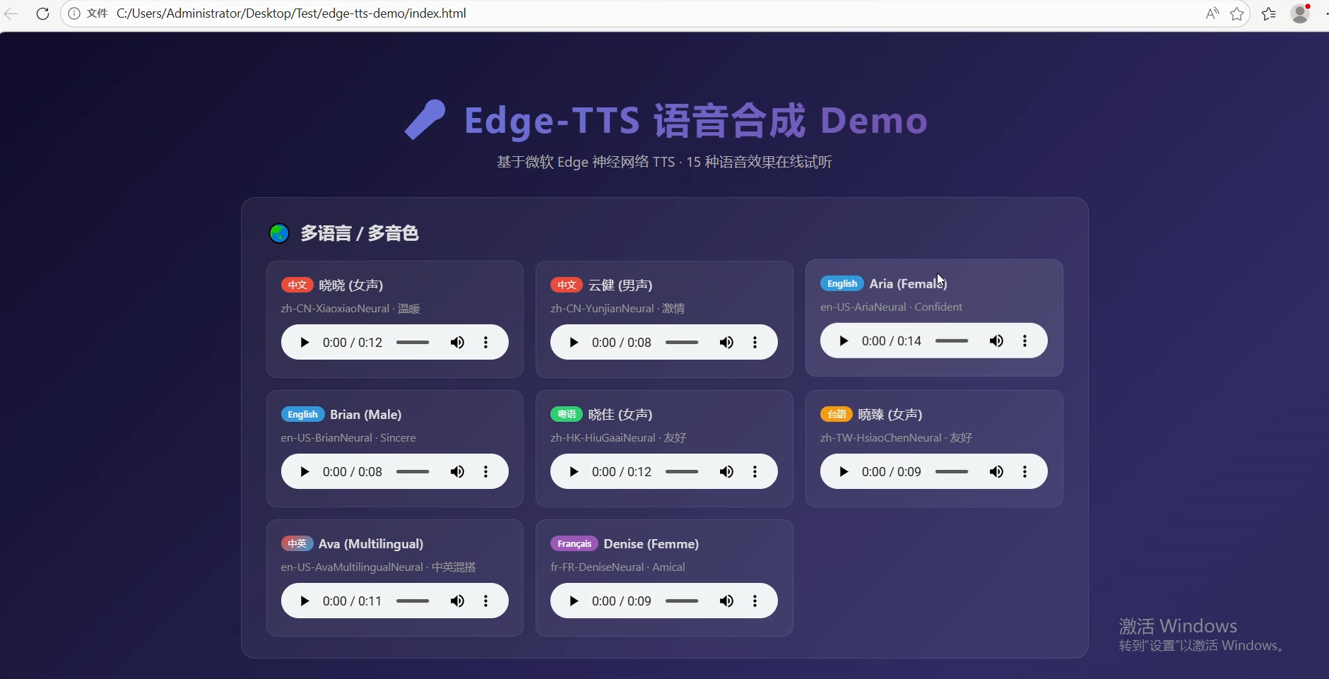
Task: Click the 粤语 badge on 晓佳 card
Action: click(567, 415)
